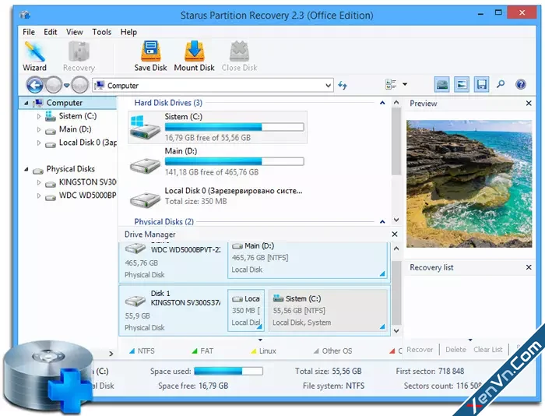Open the Computer address bar dropdown
Screen dimensions: 545x416
tap(328, 85)
